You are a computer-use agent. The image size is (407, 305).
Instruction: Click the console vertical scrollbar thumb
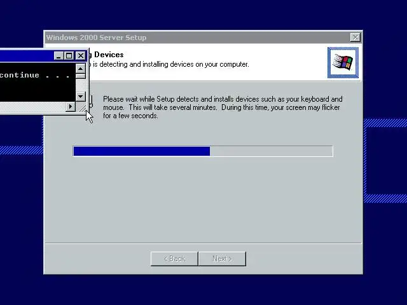(x=81, y=76)
